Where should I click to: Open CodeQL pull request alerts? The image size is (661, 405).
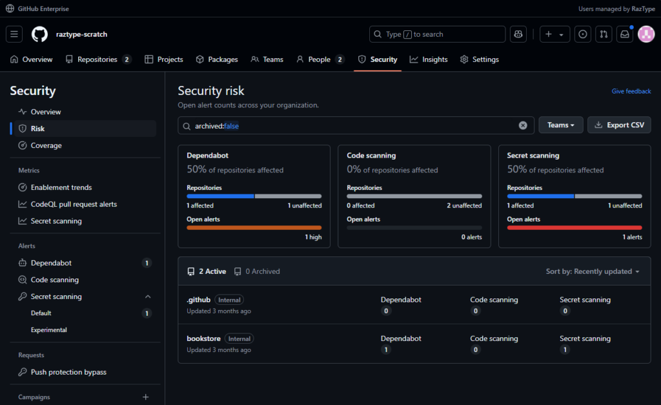click(x=73, y=203)
